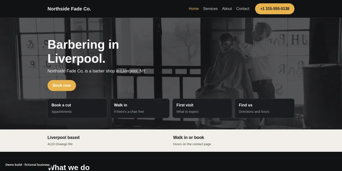Select the Walk in or book heading
Screen dimensions: 342x171
click(188, 138)
